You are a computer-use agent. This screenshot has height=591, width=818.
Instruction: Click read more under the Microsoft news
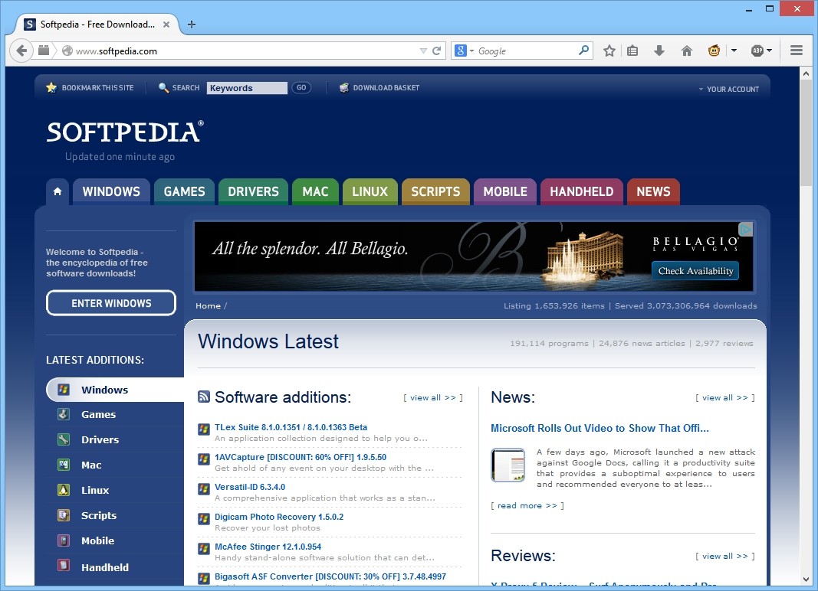pyautogui.click(x=527, y=505)
